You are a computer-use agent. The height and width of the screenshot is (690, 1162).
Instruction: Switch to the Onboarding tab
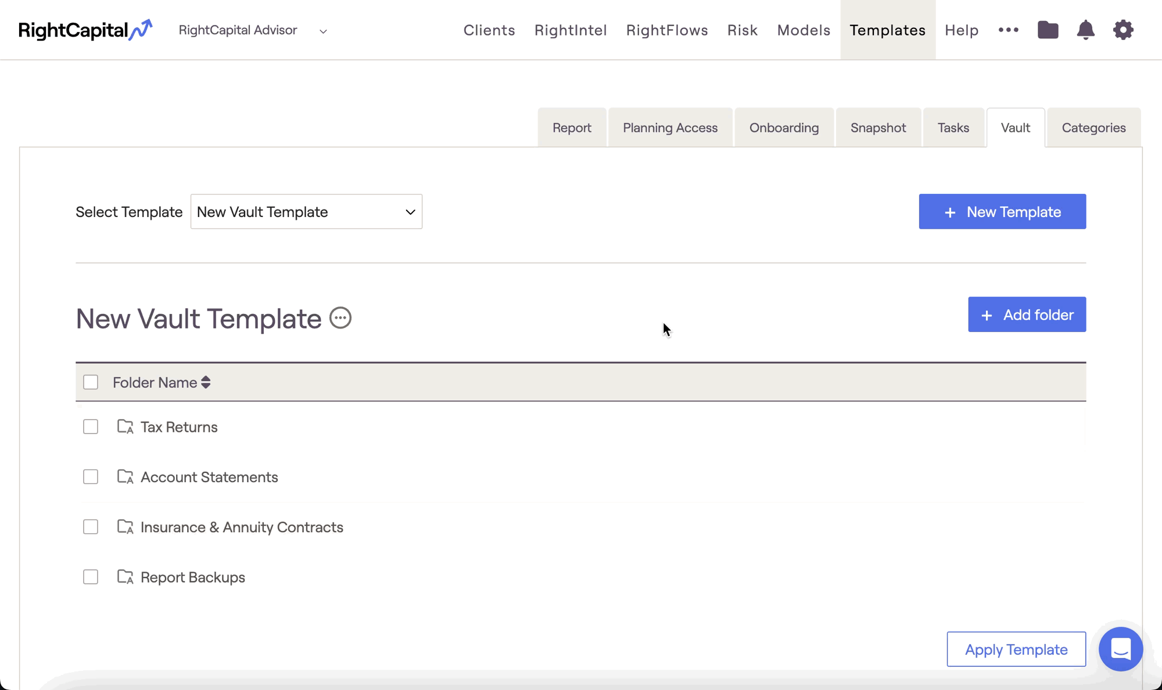(784, 127)
